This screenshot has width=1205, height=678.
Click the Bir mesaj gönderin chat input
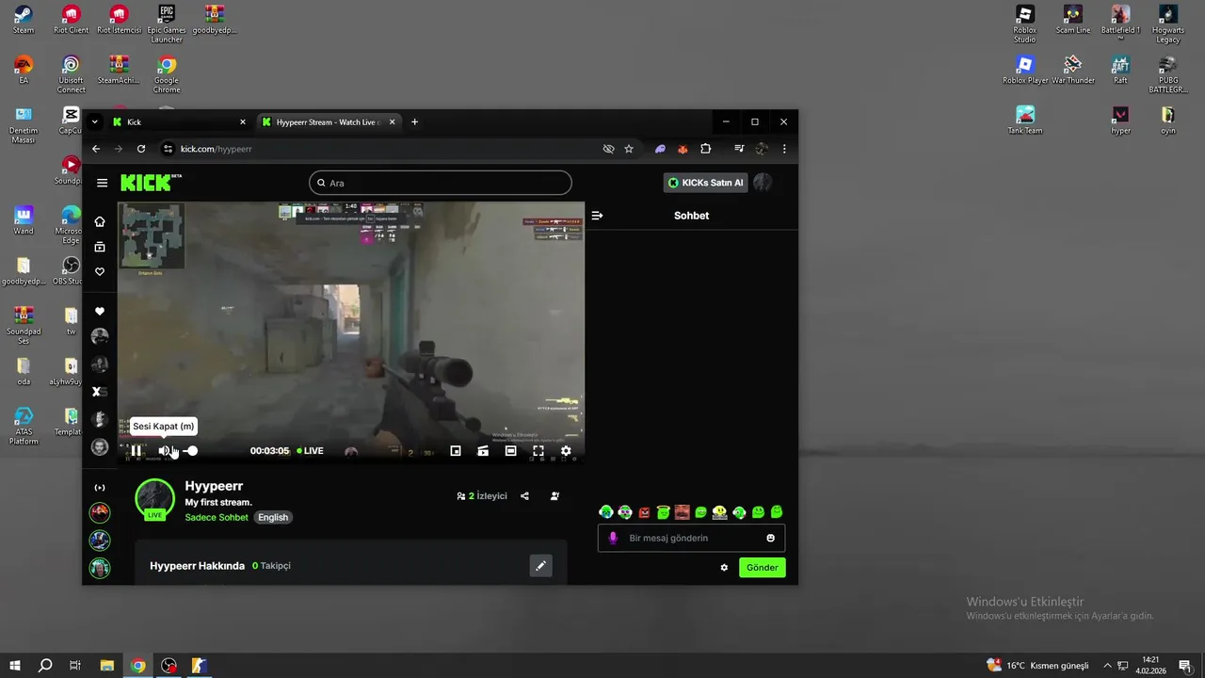pos(693,538)
